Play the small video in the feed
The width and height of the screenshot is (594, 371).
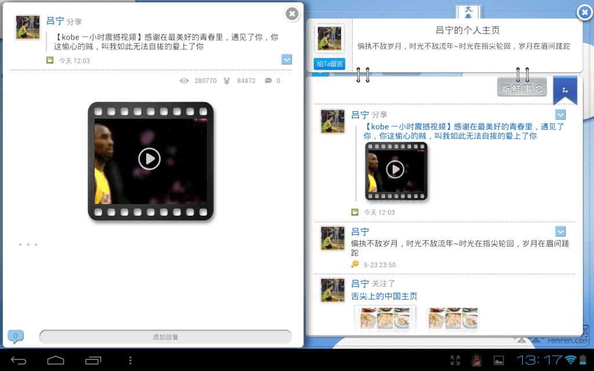(395, 169)
